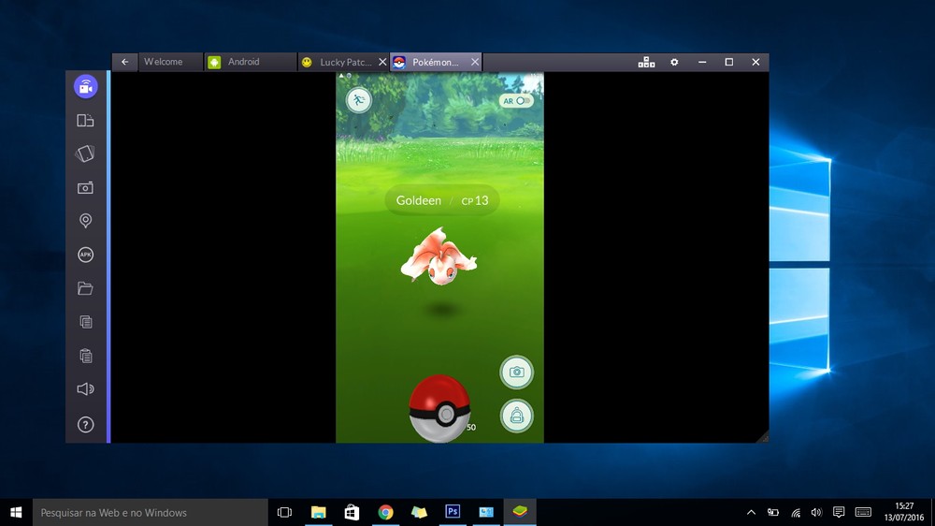
Task: Click the Goldeen CP 13 name label
Action: point(442,200)
